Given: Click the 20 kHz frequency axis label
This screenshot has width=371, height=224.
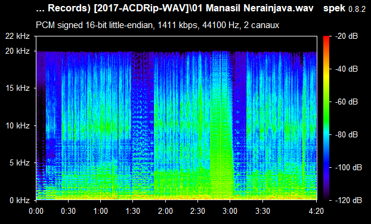Looking at the screenshot, I should (x=17, y=51).
